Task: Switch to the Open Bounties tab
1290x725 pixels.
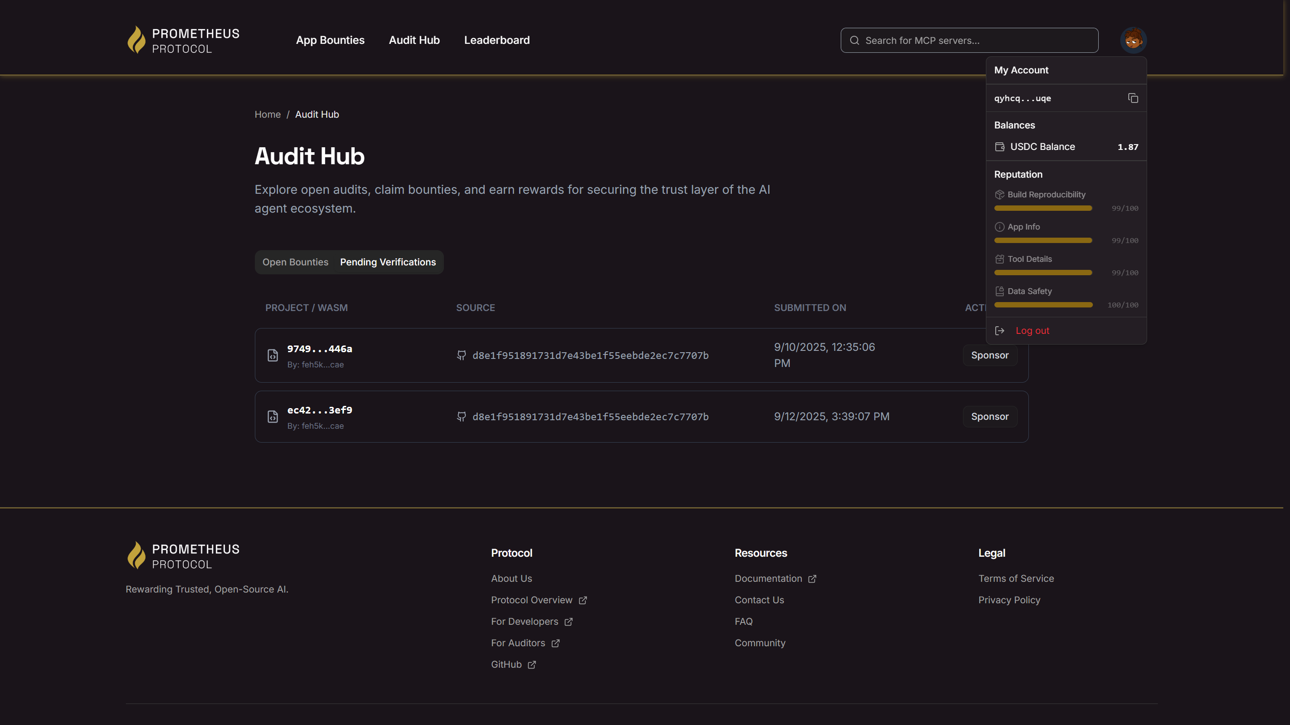Action: tap(295, 262)
